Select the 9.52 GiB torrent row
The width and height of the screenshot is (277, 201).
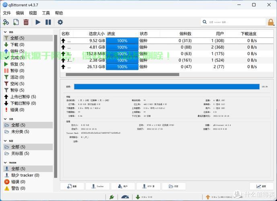(x=167, y=41)
